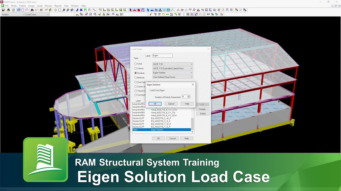Click the Save icon in the toolbar

[3, 10]
